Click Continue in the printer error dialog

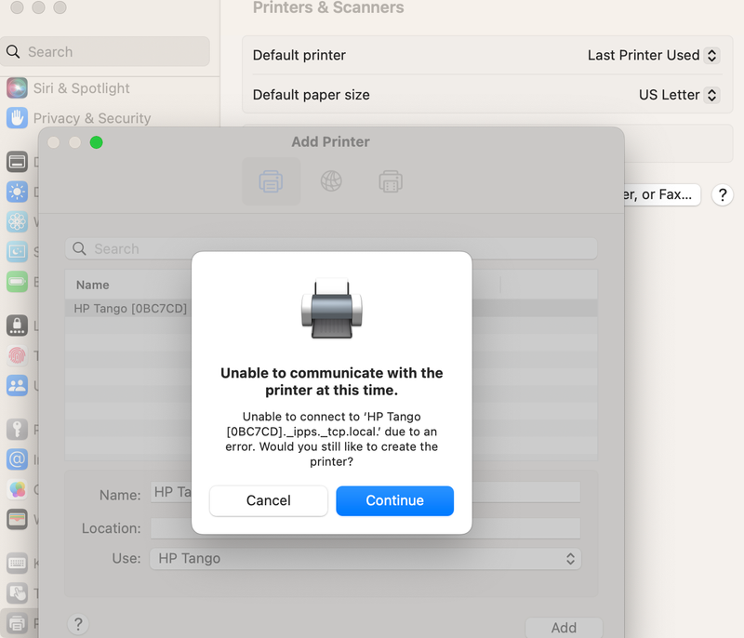pos(394,500)
